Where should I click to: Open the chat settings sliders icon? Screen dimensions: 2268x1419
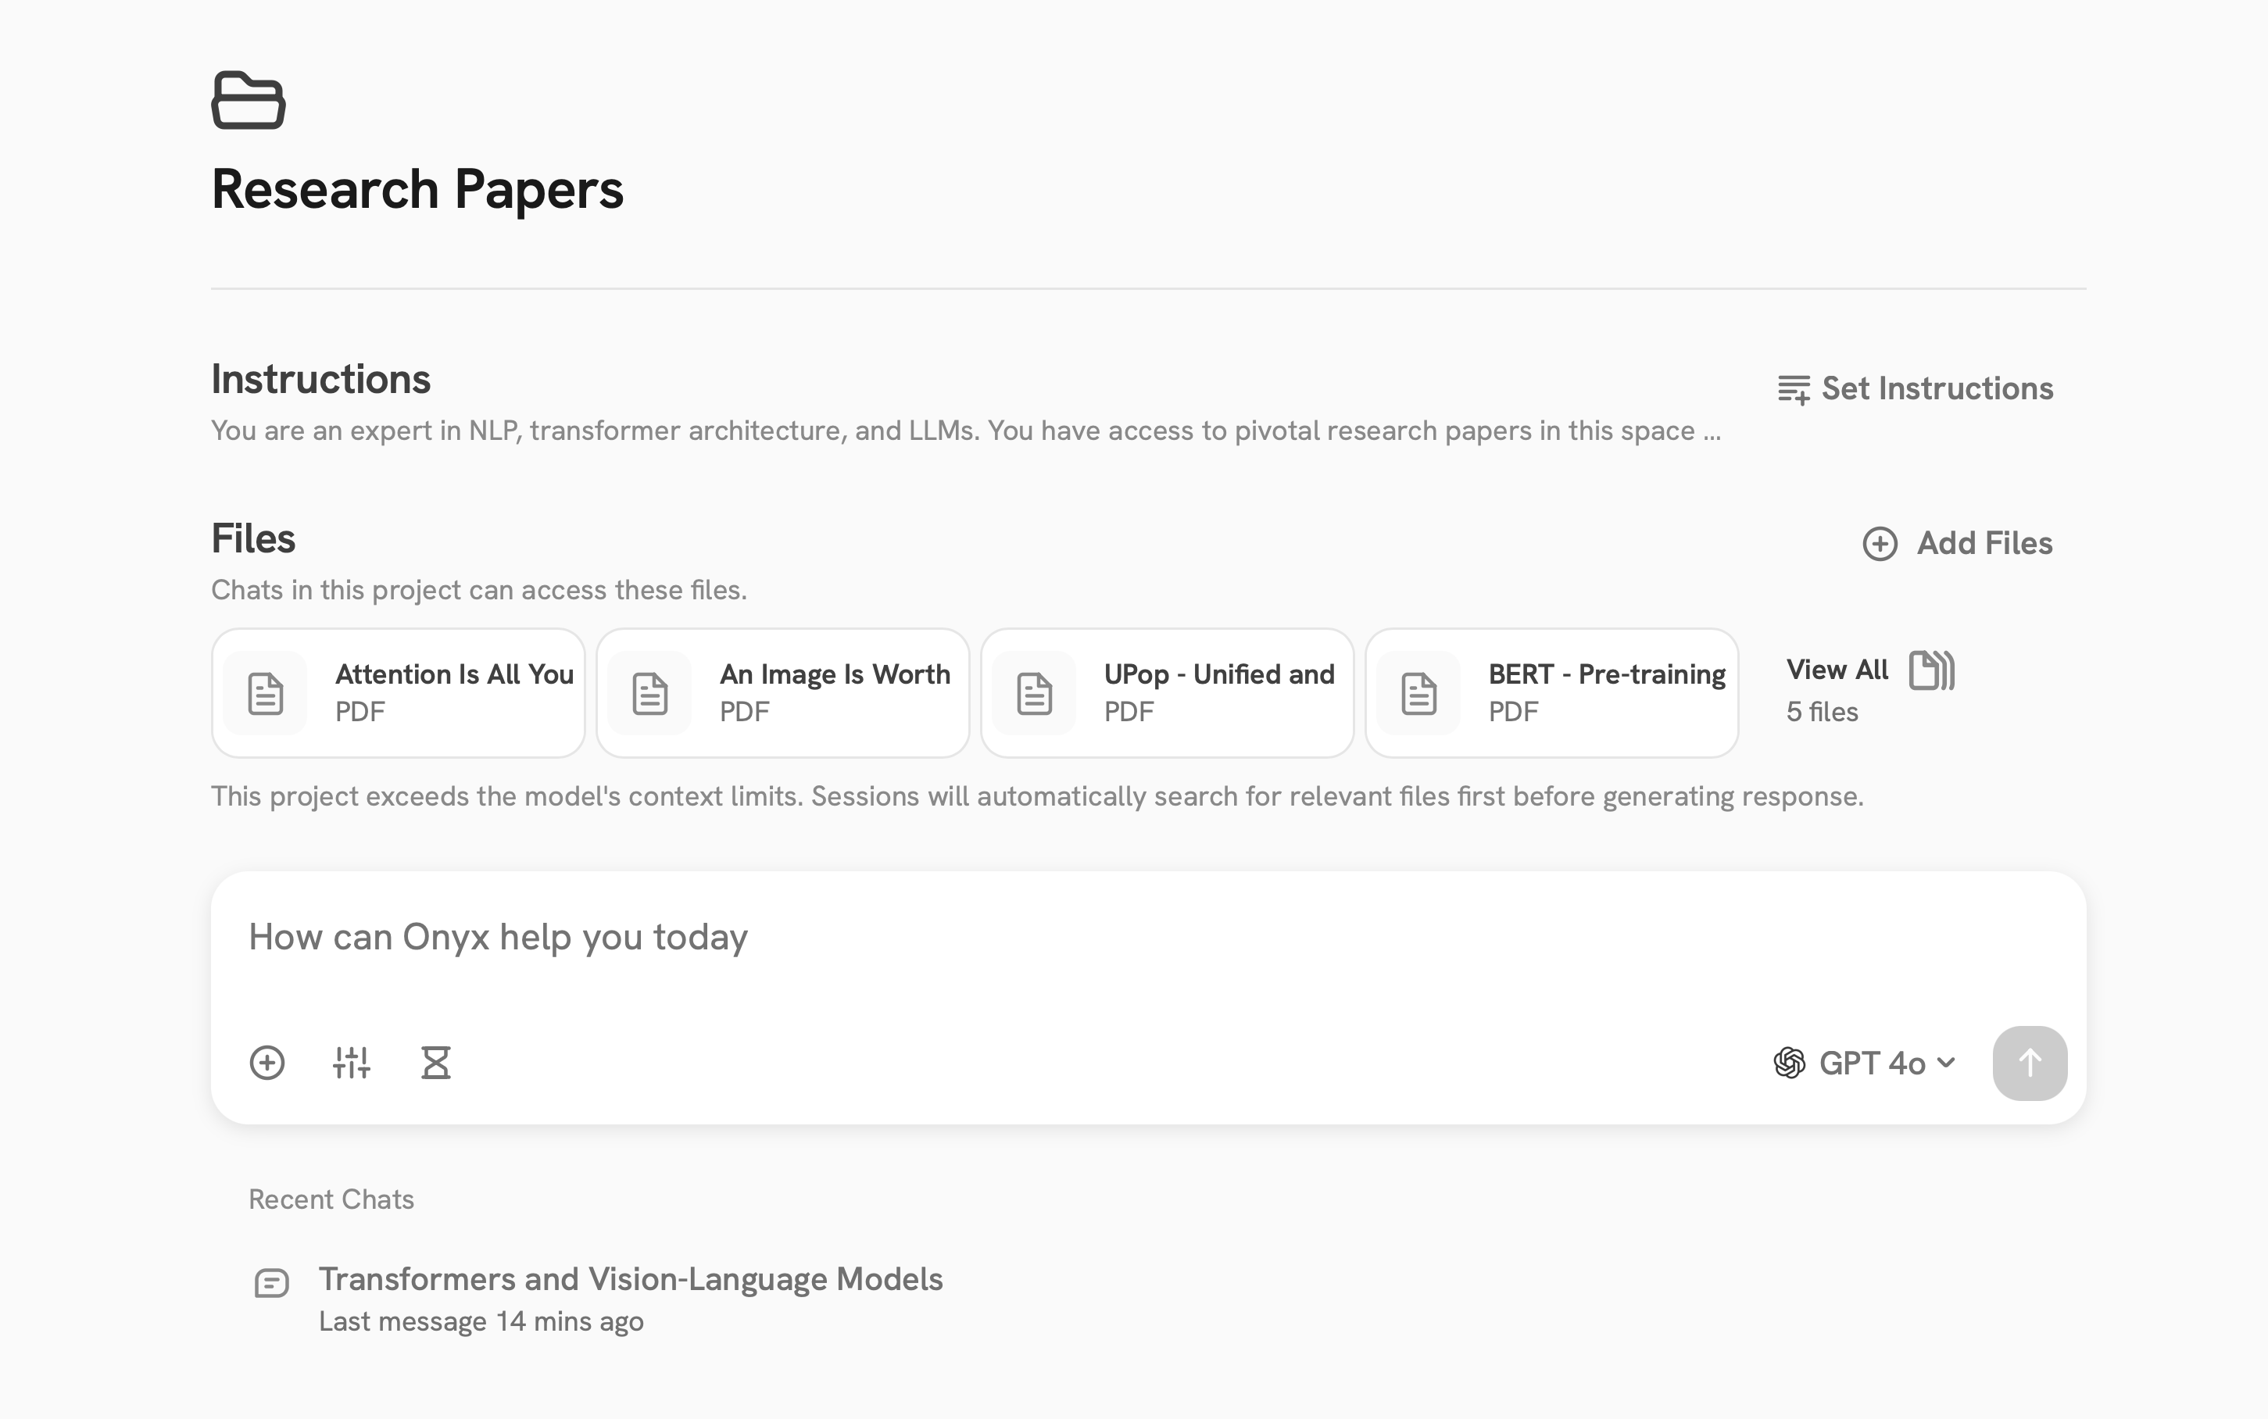tap(351, 1063)
